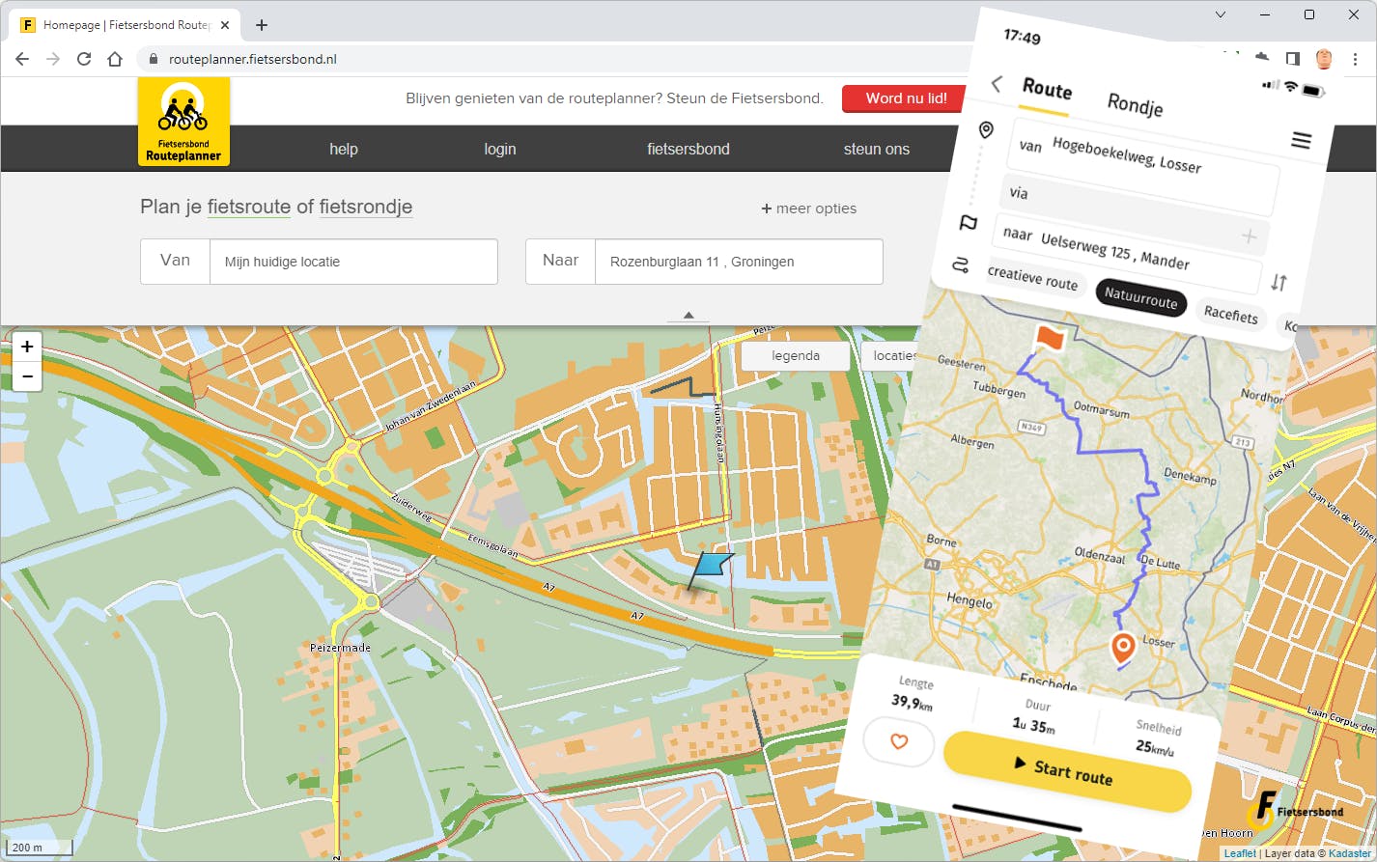
Task: Click the Fietsersbond Routeplanner logo
Action: (x=183, y=122)
